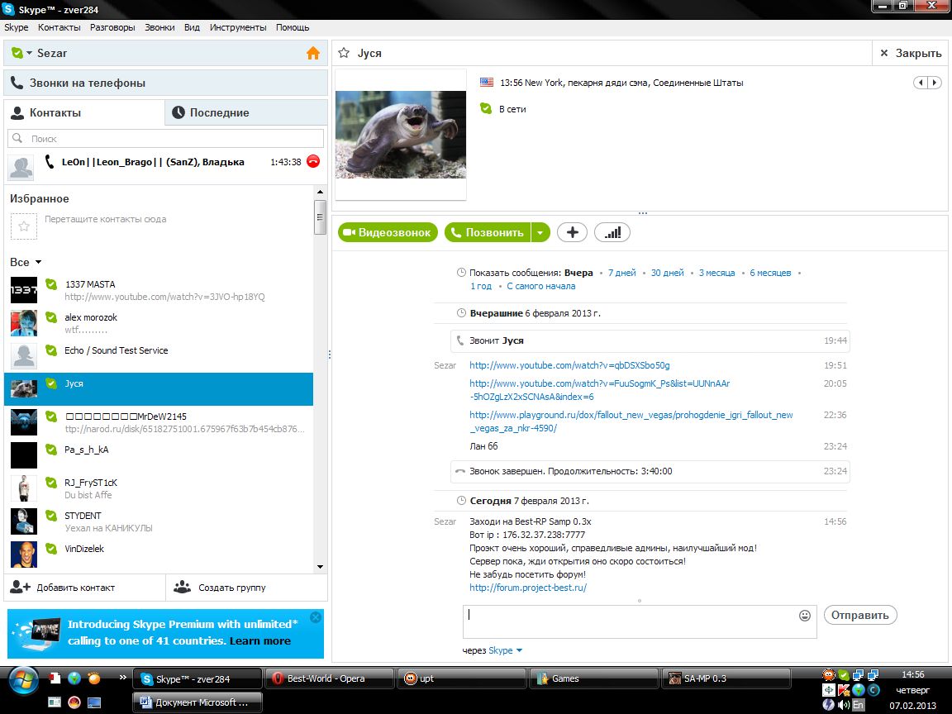
Task: Open the Контакты menu
Action: pos(59,27)
